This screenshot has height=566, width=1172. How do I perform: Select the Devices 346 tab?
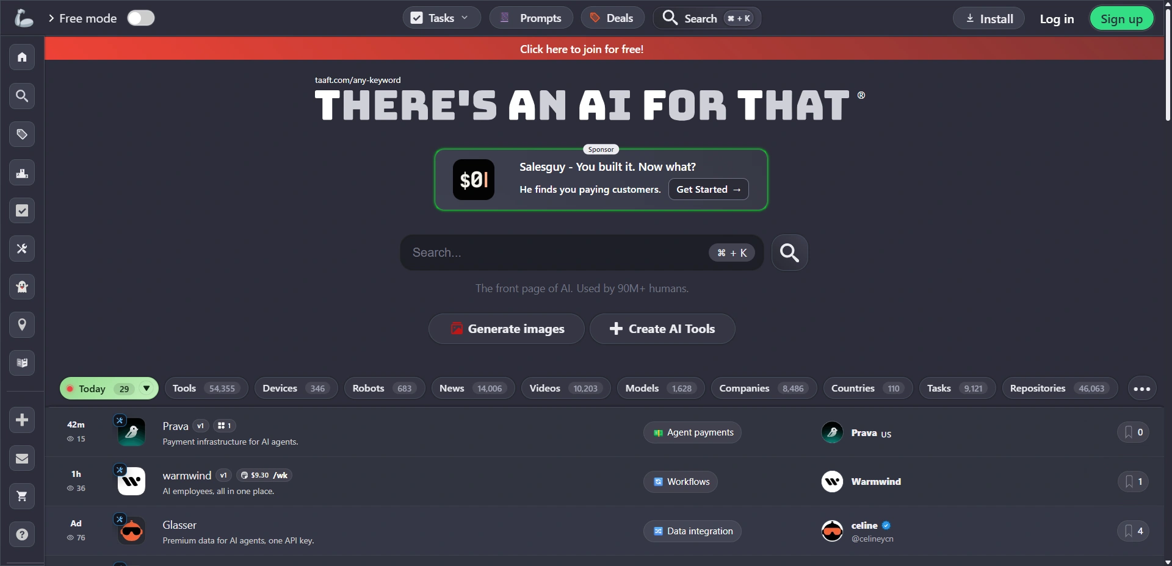296,389
